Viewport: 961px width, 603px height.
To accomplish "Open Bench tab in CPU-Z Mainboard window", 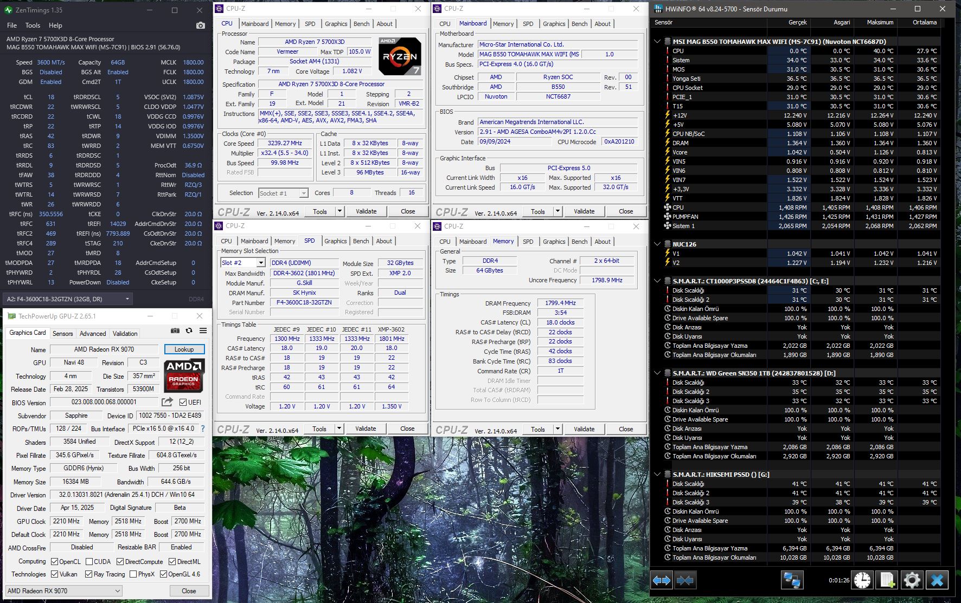I will pyautogui.click(x=579, y=24).
